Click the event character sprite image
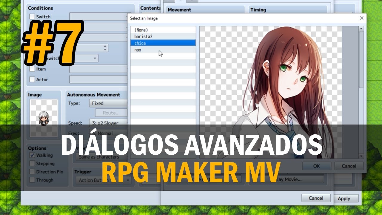The image size is (382, 215). click(44, 118)
